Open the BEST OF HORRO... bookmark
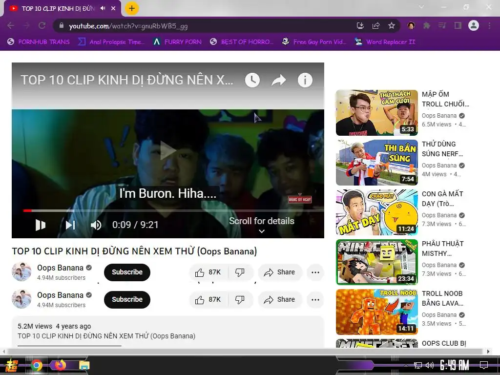Screen dimensions: 500x375 (x=241, y=42)
